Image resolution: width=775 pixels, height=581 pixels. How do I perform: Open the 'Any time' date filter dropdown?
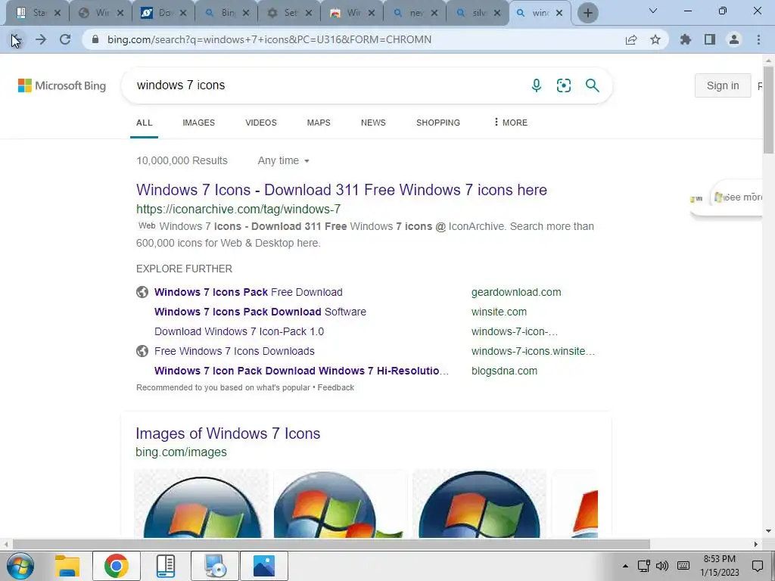(x=283, y=160)
